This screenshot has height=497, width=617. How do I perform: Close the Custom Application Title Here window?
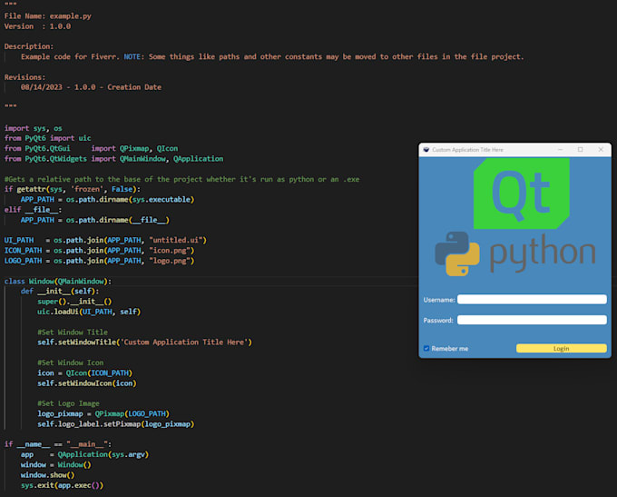(601, 150)
